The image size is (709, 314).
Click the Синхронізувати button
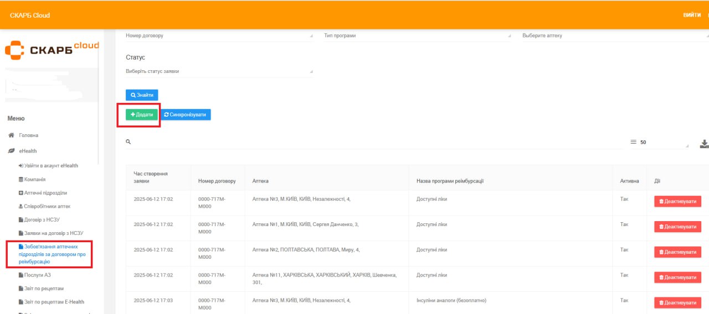185,114
